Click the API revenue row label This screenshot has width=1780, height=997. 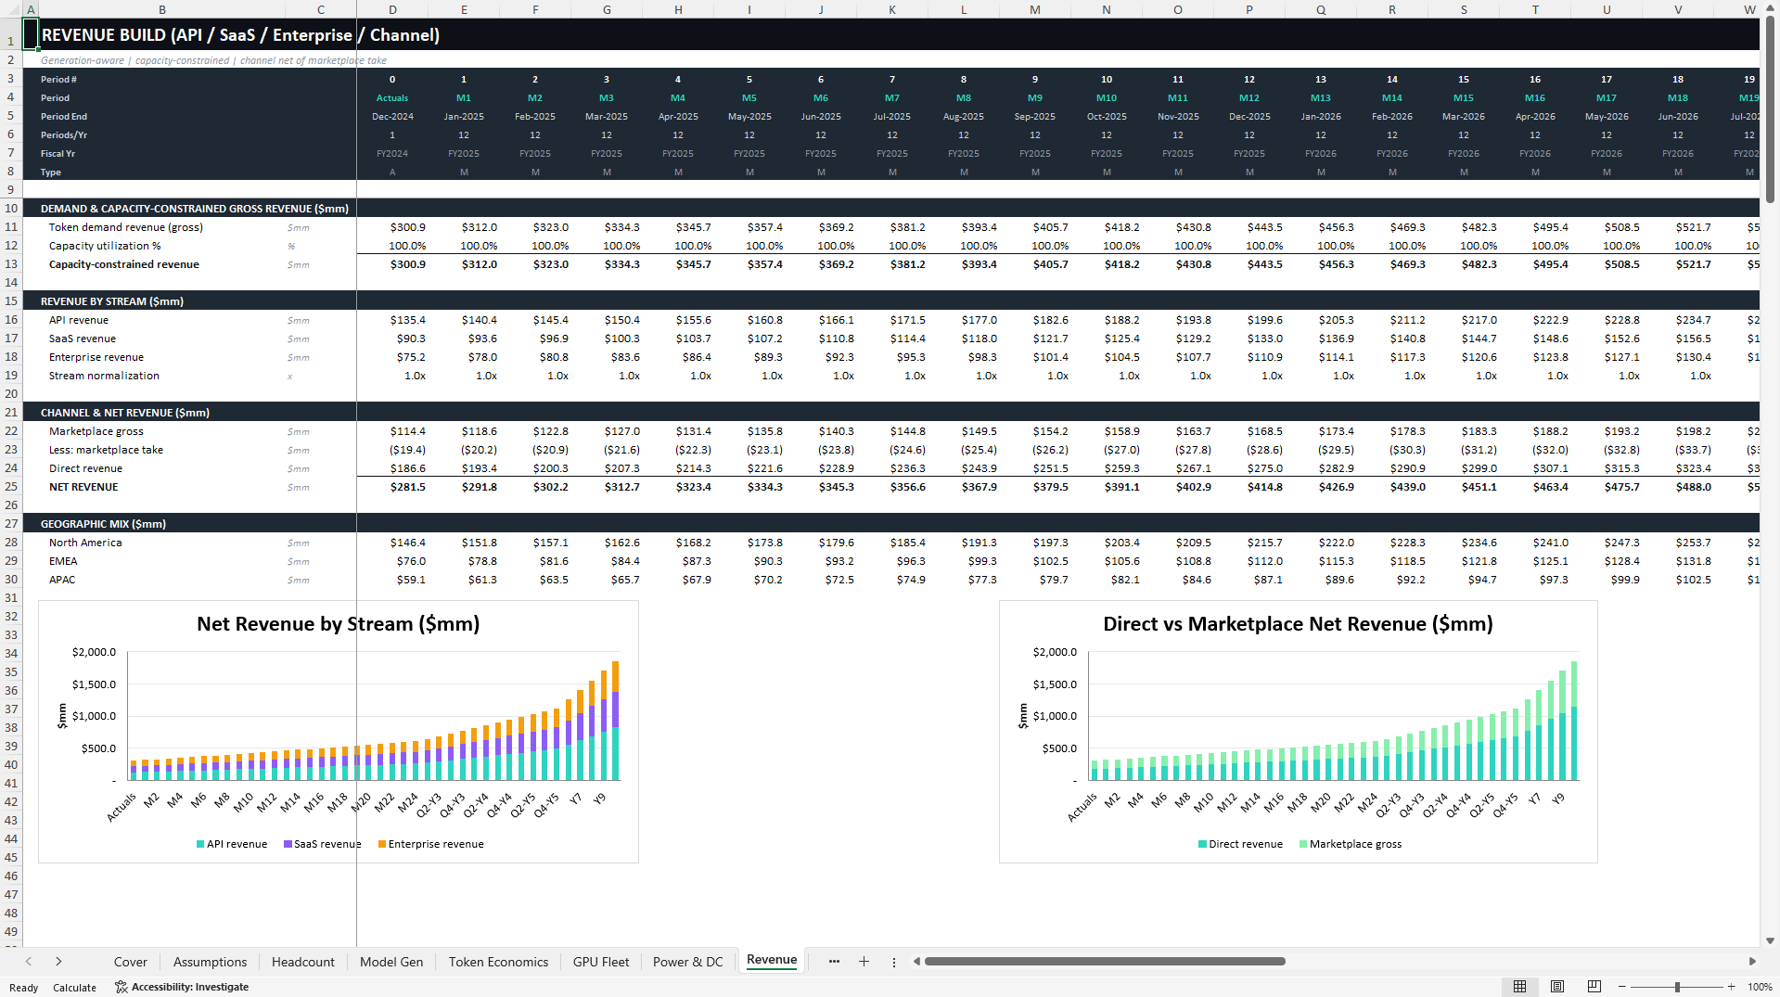[x=79, y=320]
